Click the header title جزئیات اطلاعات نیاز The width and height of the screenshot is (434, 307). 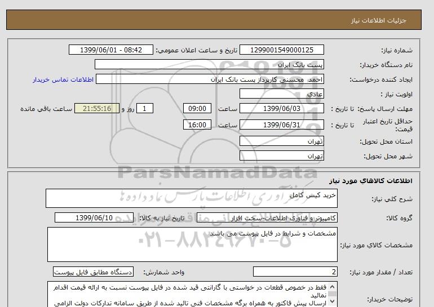pos(378,20)
